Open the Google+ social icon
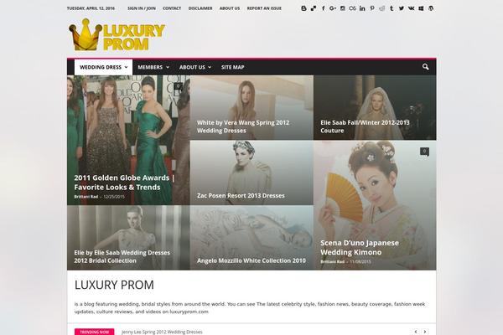 [x=333, y=8]
